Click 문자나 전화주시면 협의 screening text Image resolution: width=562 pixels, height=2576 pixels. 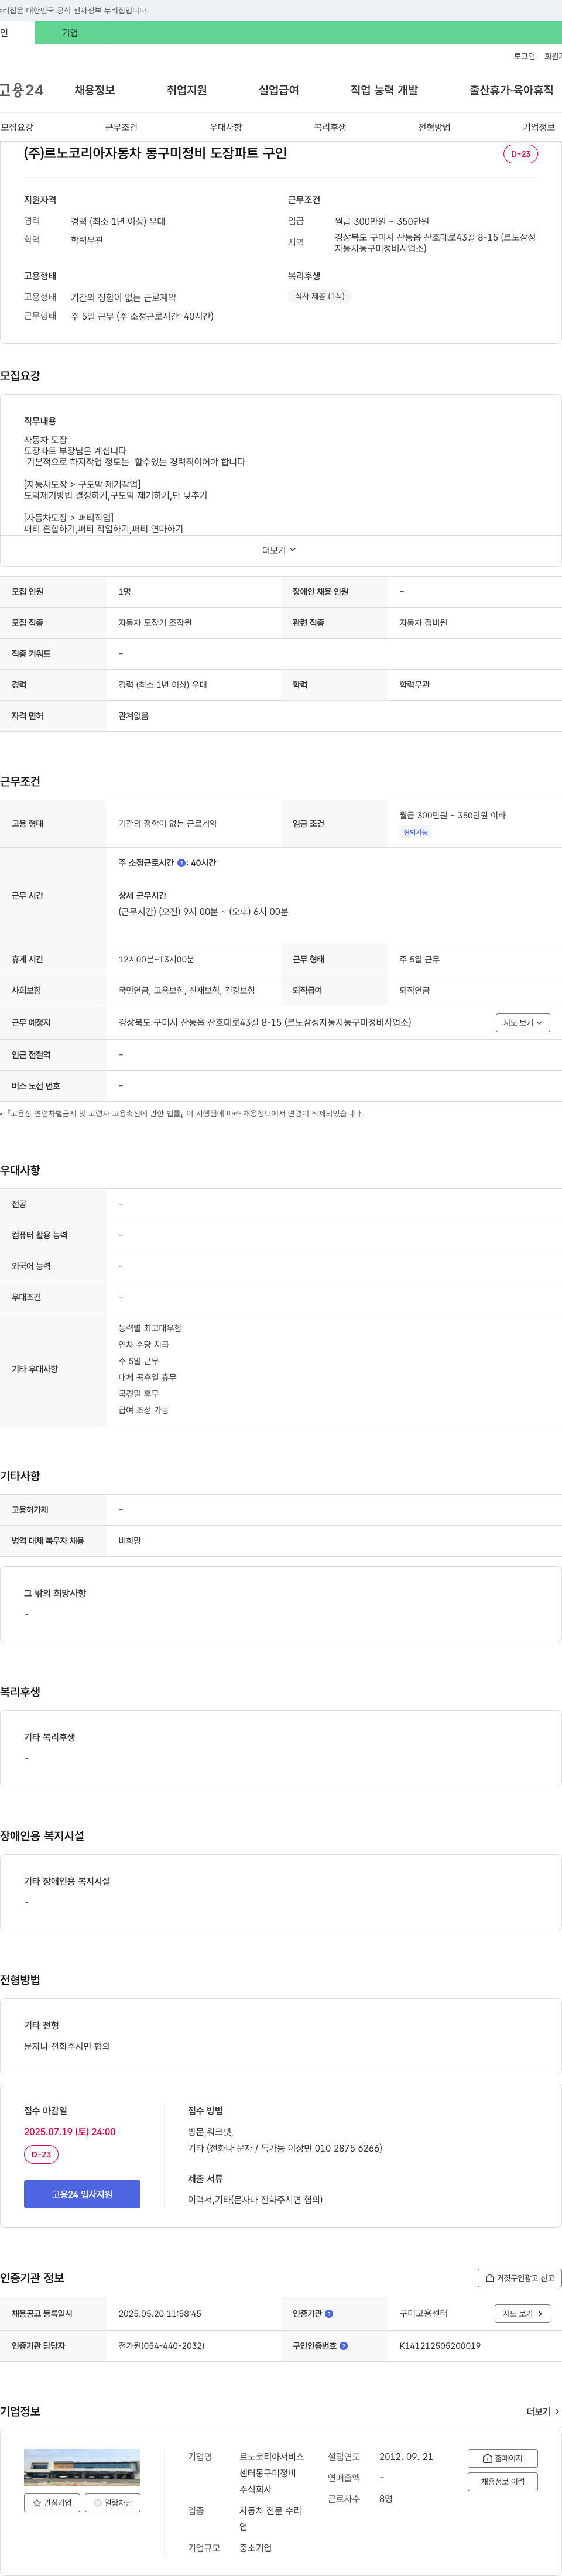tap(67, 2046)
